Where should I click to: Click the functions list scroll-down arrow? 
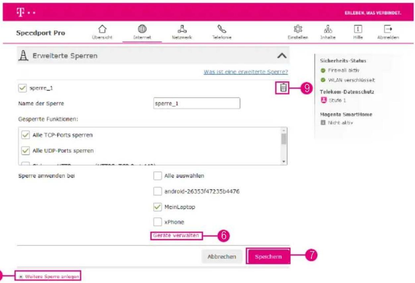click(284, 161)
